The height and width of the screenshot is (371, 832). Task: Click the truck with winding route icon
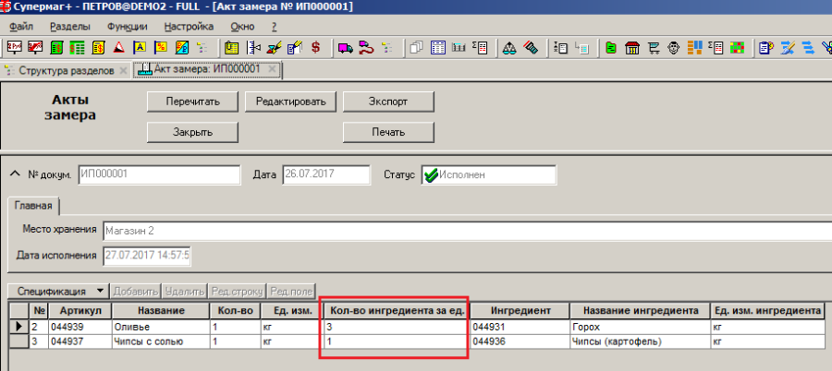point(366,48)
